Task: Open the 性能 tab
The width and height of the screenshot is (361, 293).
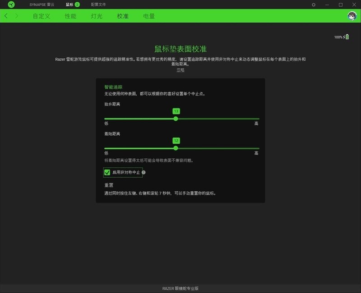Action: pyautogui.click(x=69, y=15)
